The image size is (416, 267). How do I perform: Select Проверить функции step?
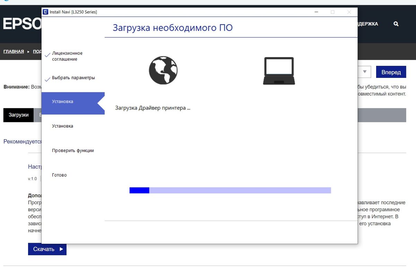point(73,151)
